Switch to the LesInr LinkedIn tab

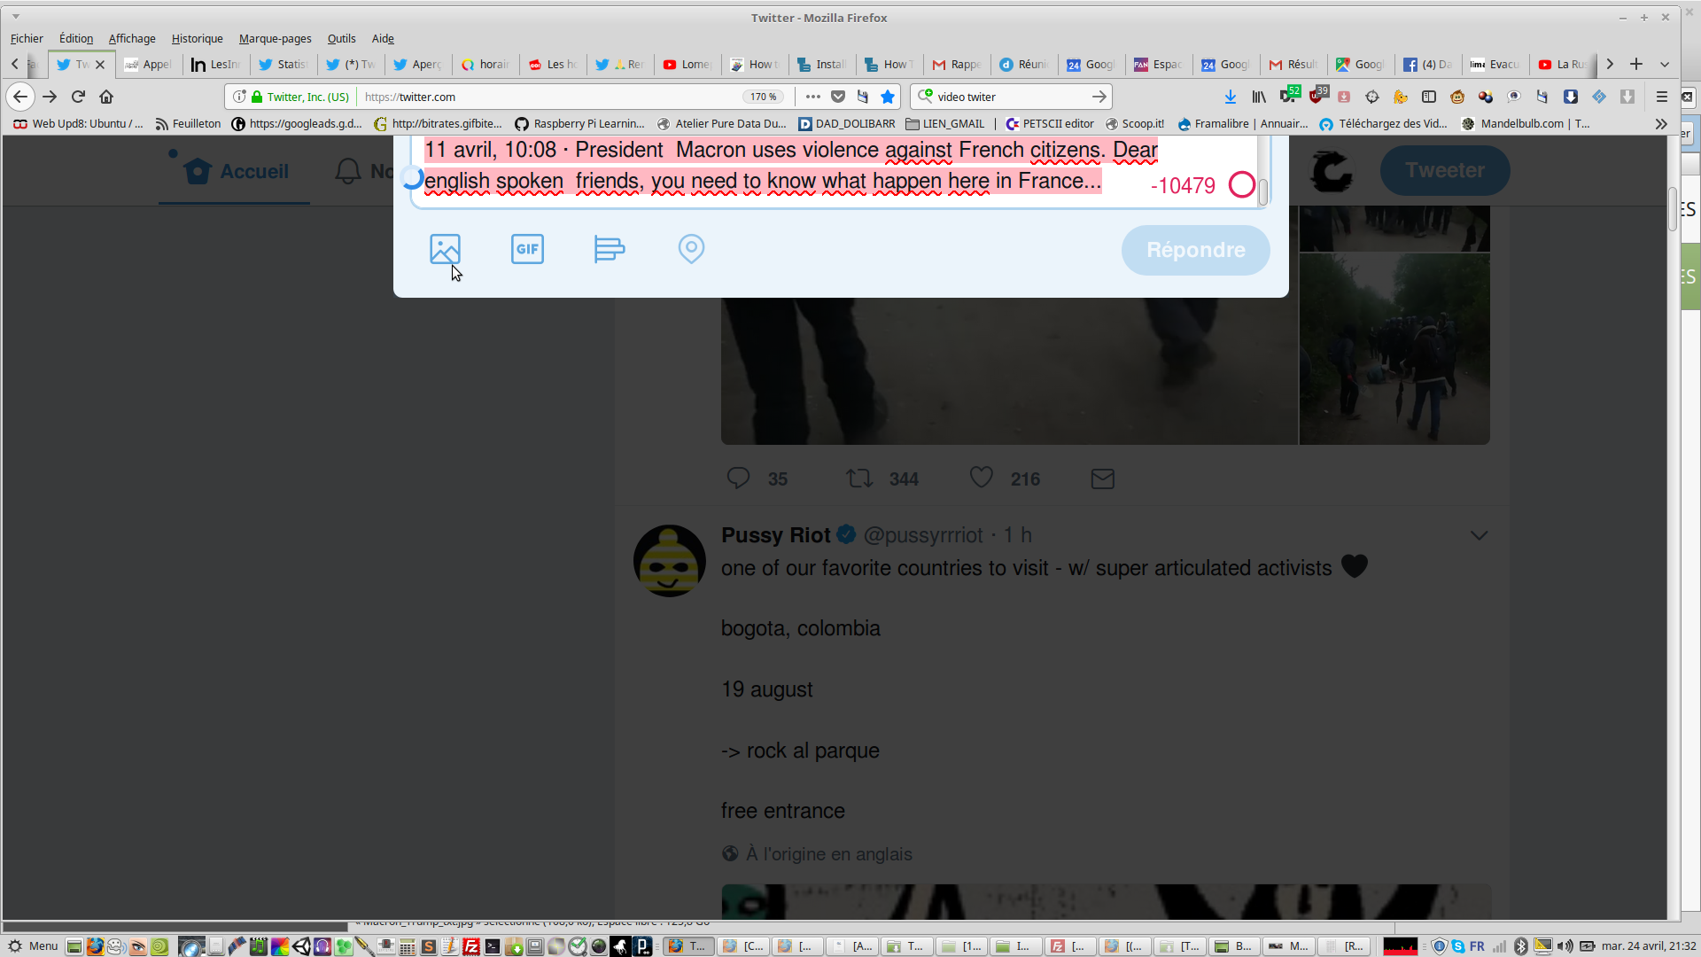click(x=217, y=65)
